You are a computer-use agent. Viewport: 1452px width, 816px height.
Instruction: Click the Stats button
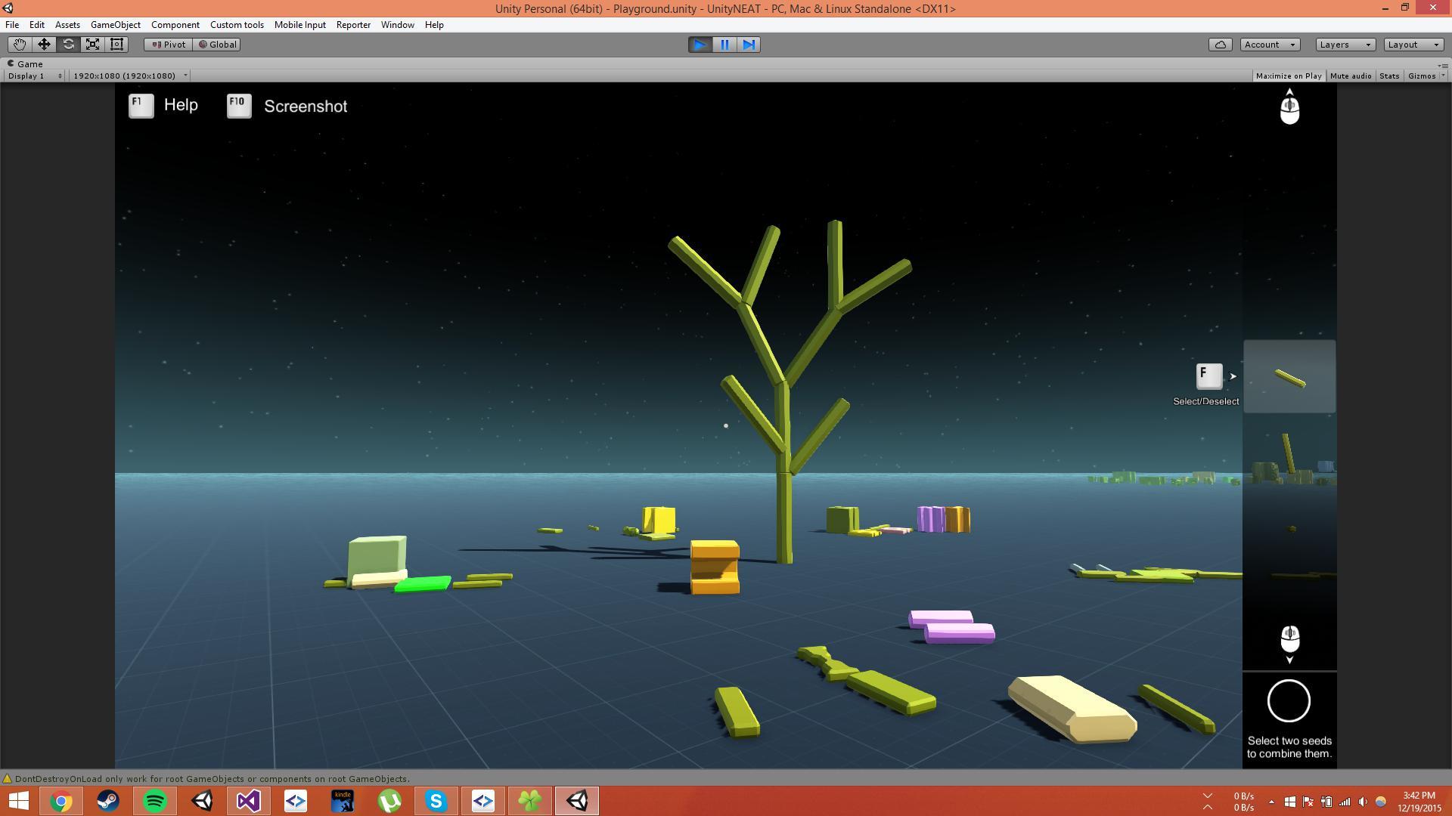(1388, 76)
